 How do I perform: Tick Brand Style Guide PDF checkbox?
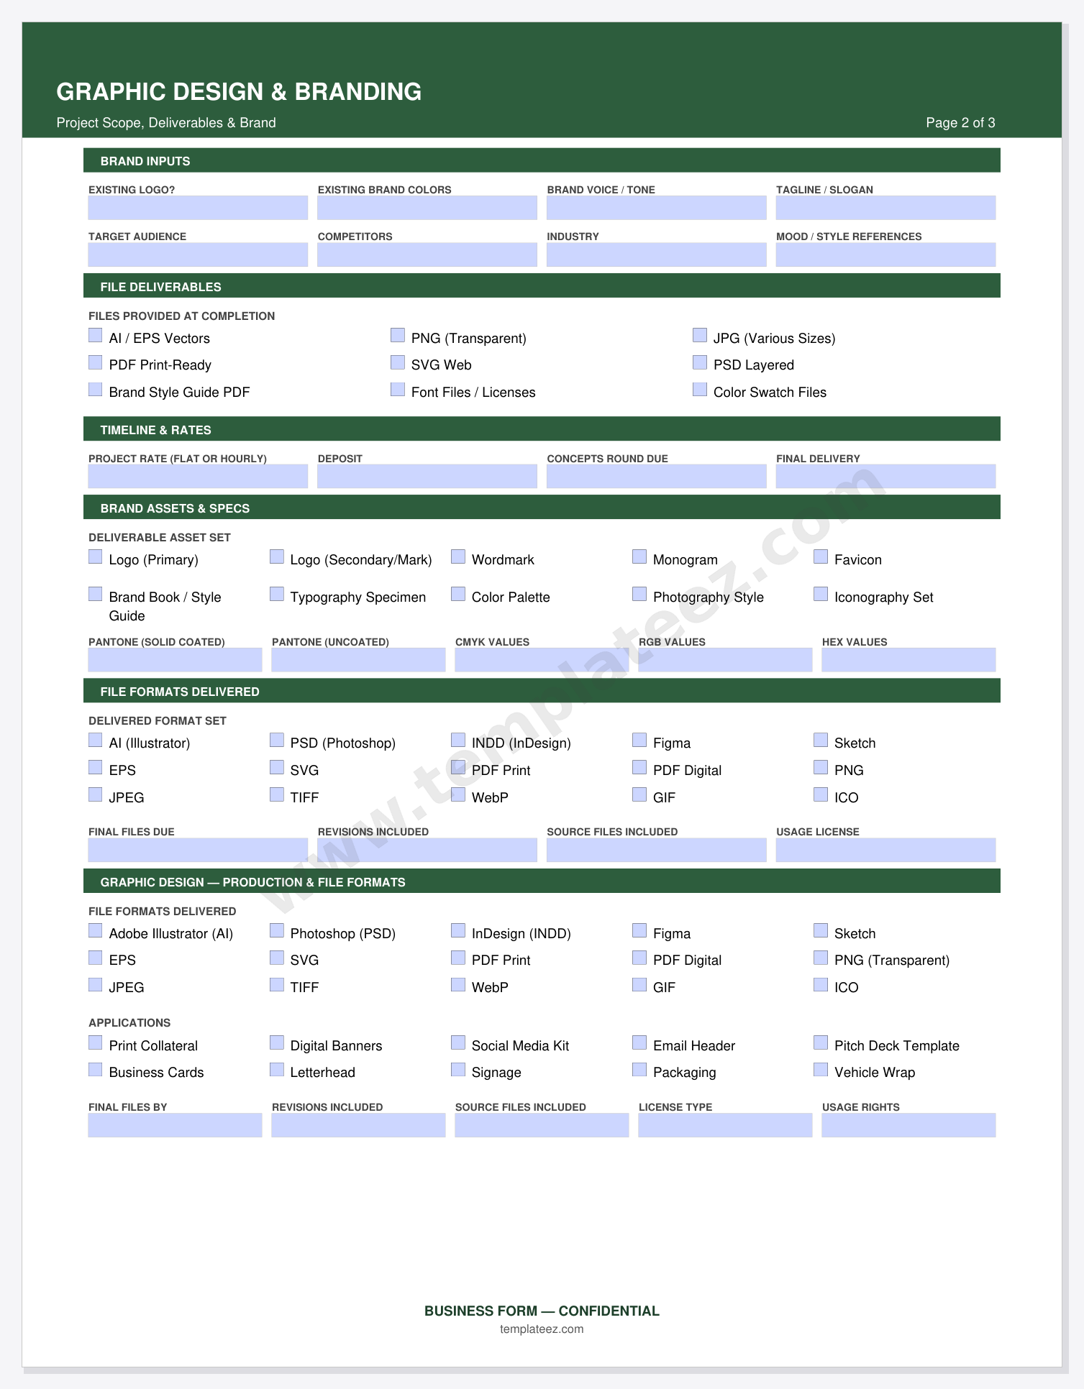click(95, 390)
